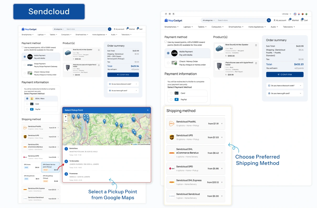The image size is (317, 208).
Task: Select Mollie Payment on the left page
Action: (25, 57)
